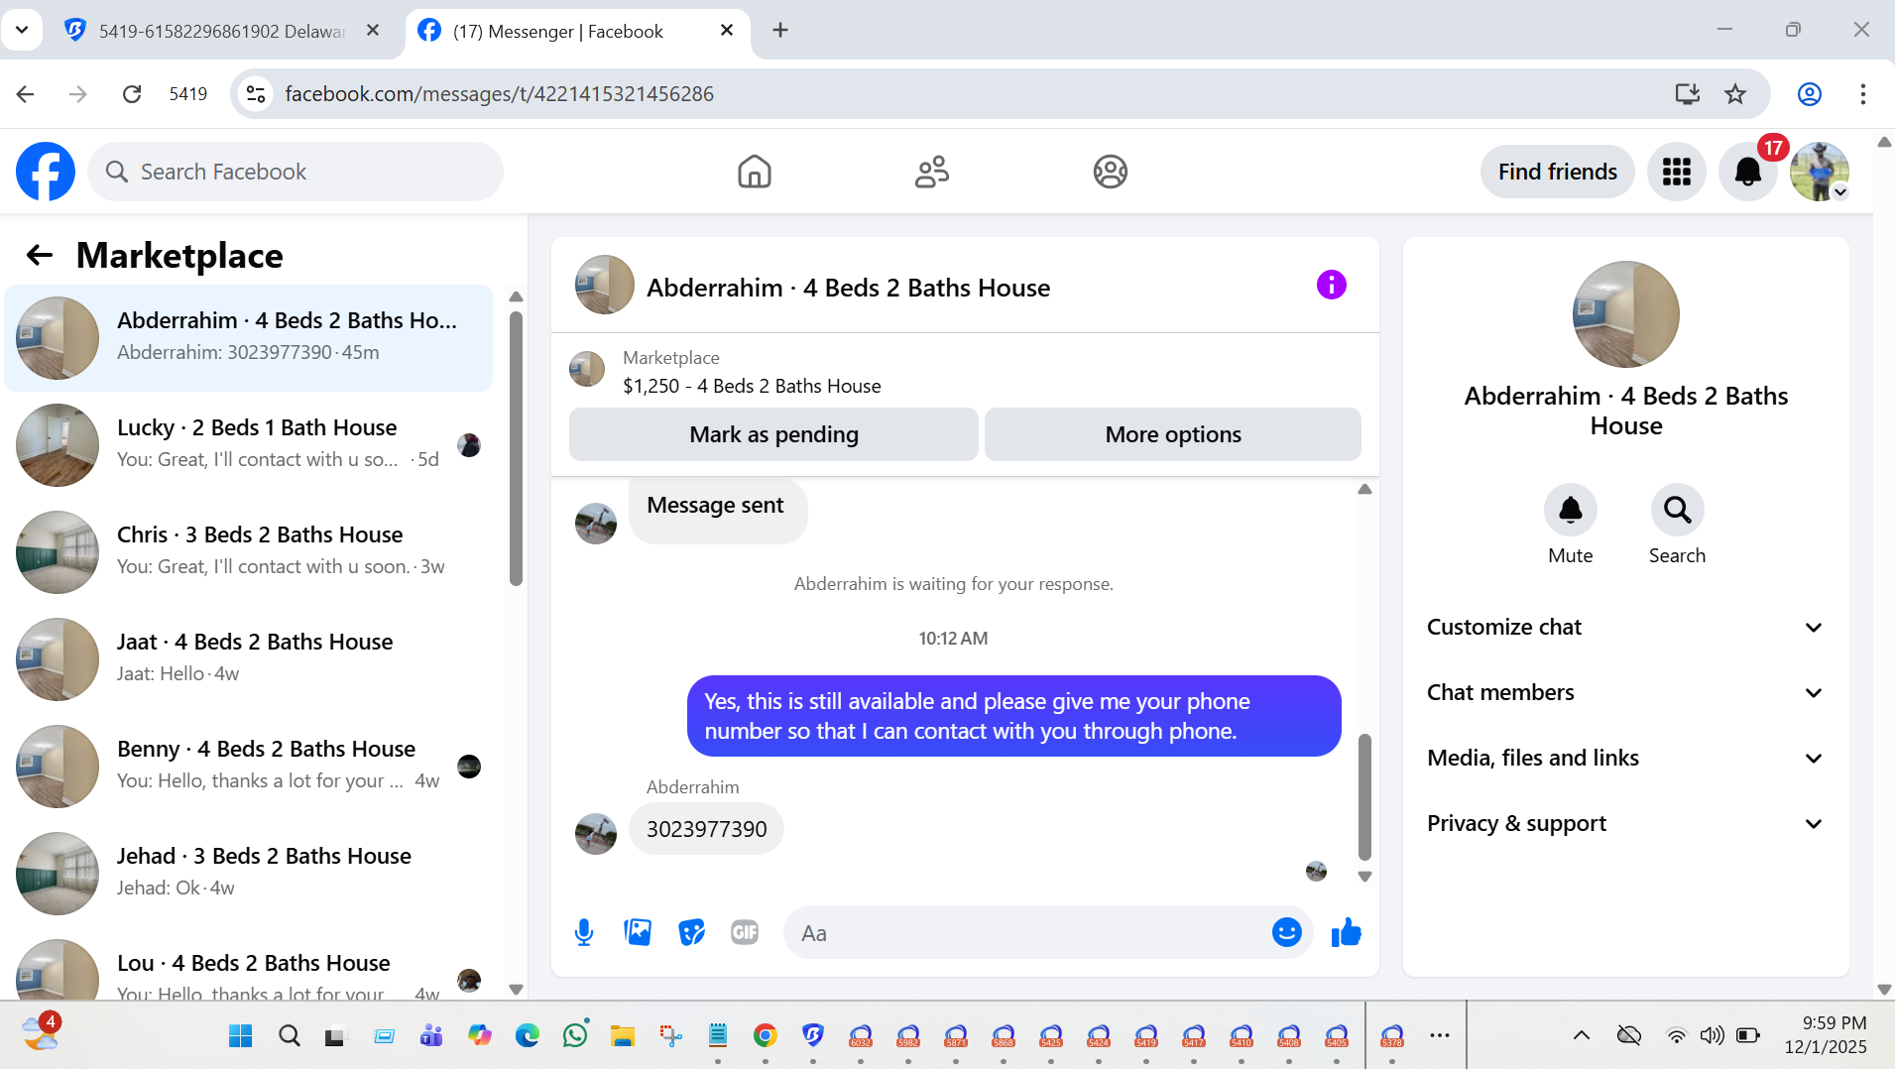Open the Friends icon in top navigation

pyautogui.click(x=931, y=172)
